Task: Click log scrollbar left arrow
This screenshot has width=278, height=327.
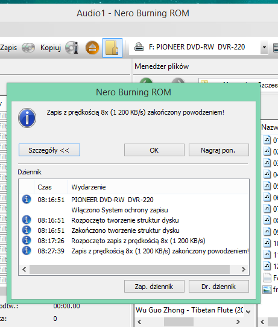Action: (x=24, y=269)
